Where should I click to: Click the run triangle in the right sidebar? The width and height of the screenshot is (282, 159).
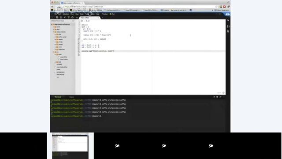tap(228, 20)
